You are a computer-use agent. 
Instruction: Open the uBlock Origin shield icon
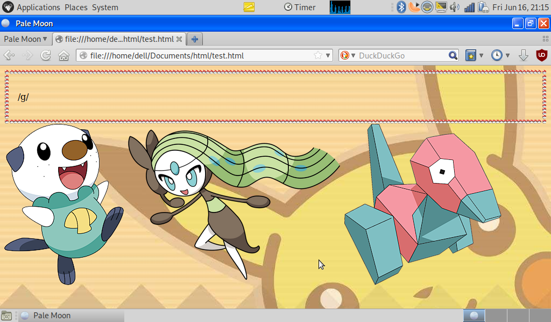541,55
